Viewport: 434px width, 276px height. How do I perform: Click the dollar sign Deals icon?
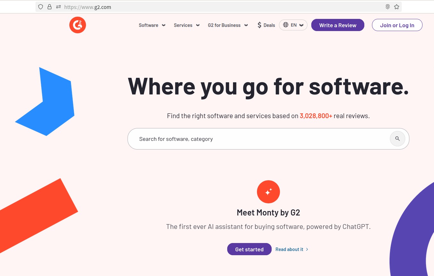pos(259,25)
